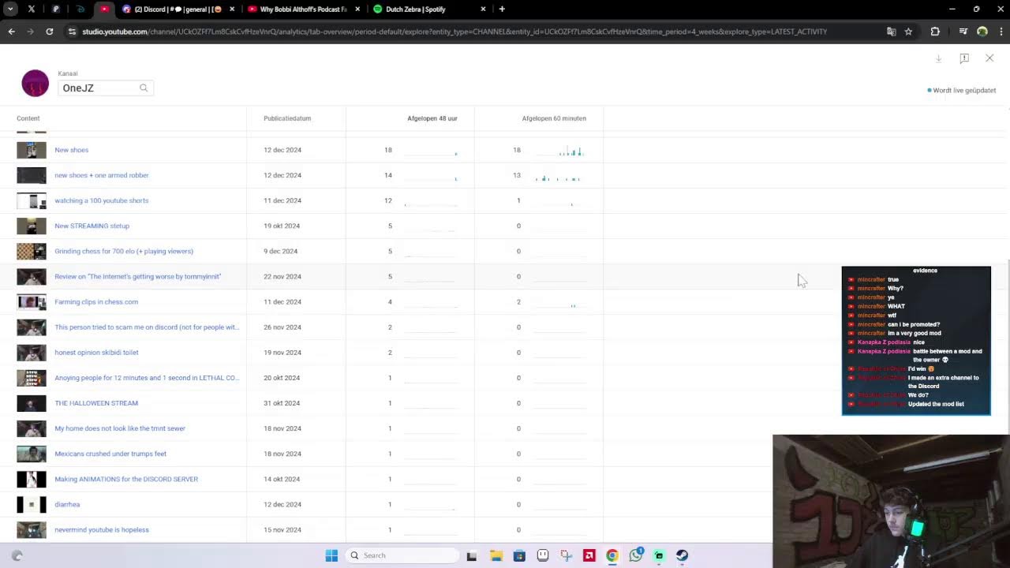Download the analytics data with the download icon
This screenshot has width=1010, height=568.
[x=938, y=58]
